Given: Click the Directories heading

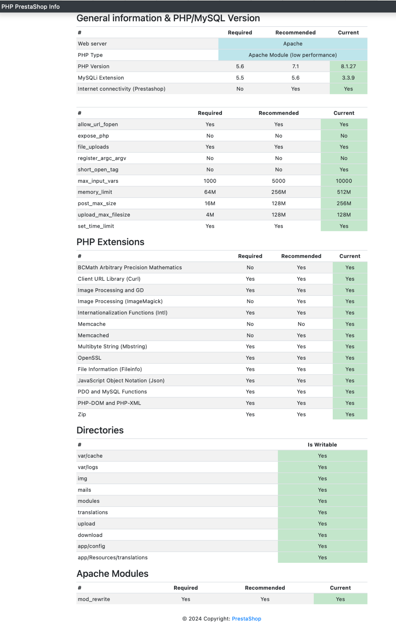Looking at the screenshot, I should [x=100, y=430].
